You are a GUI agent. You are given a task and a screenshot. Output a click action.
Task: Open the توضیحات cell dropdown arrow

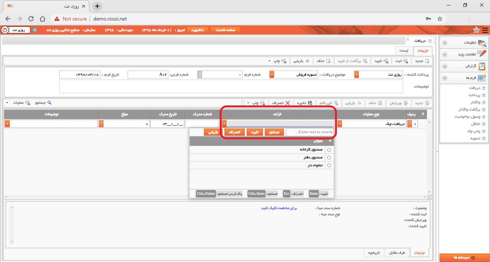pyautogui.click(x=7, y=124)
